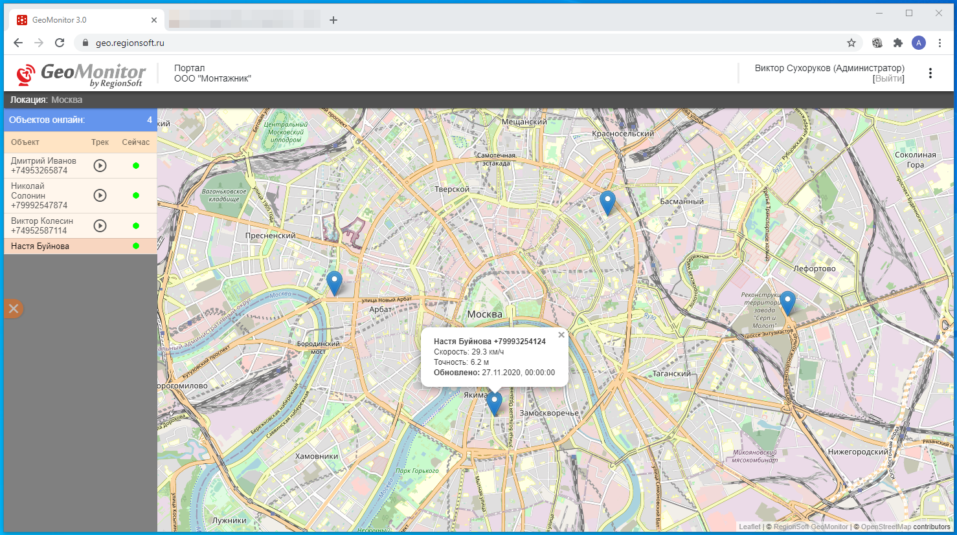957x535 pixels.
Task: Open the Leaflet attribution link
Action: point(749,527)
